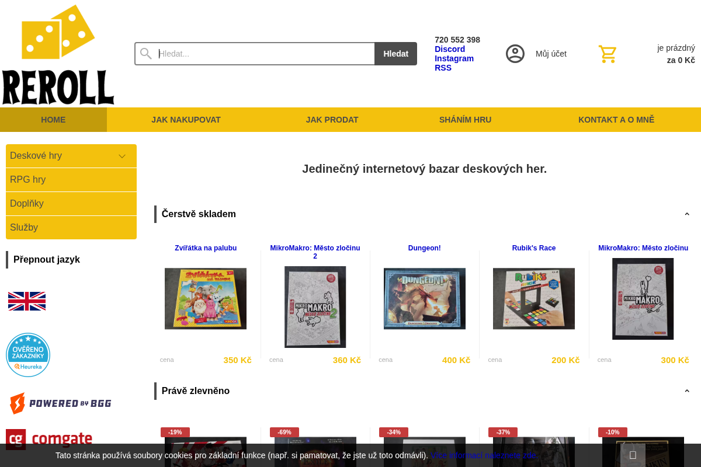
Task: Open the JAK PRODAT menu item
Action: pos(332,120)
